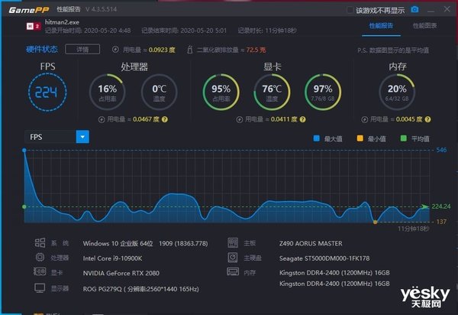This screenshot has height=315, width=458.
Task: Click the memory power usage plug icon
Action: coord(365,119)
